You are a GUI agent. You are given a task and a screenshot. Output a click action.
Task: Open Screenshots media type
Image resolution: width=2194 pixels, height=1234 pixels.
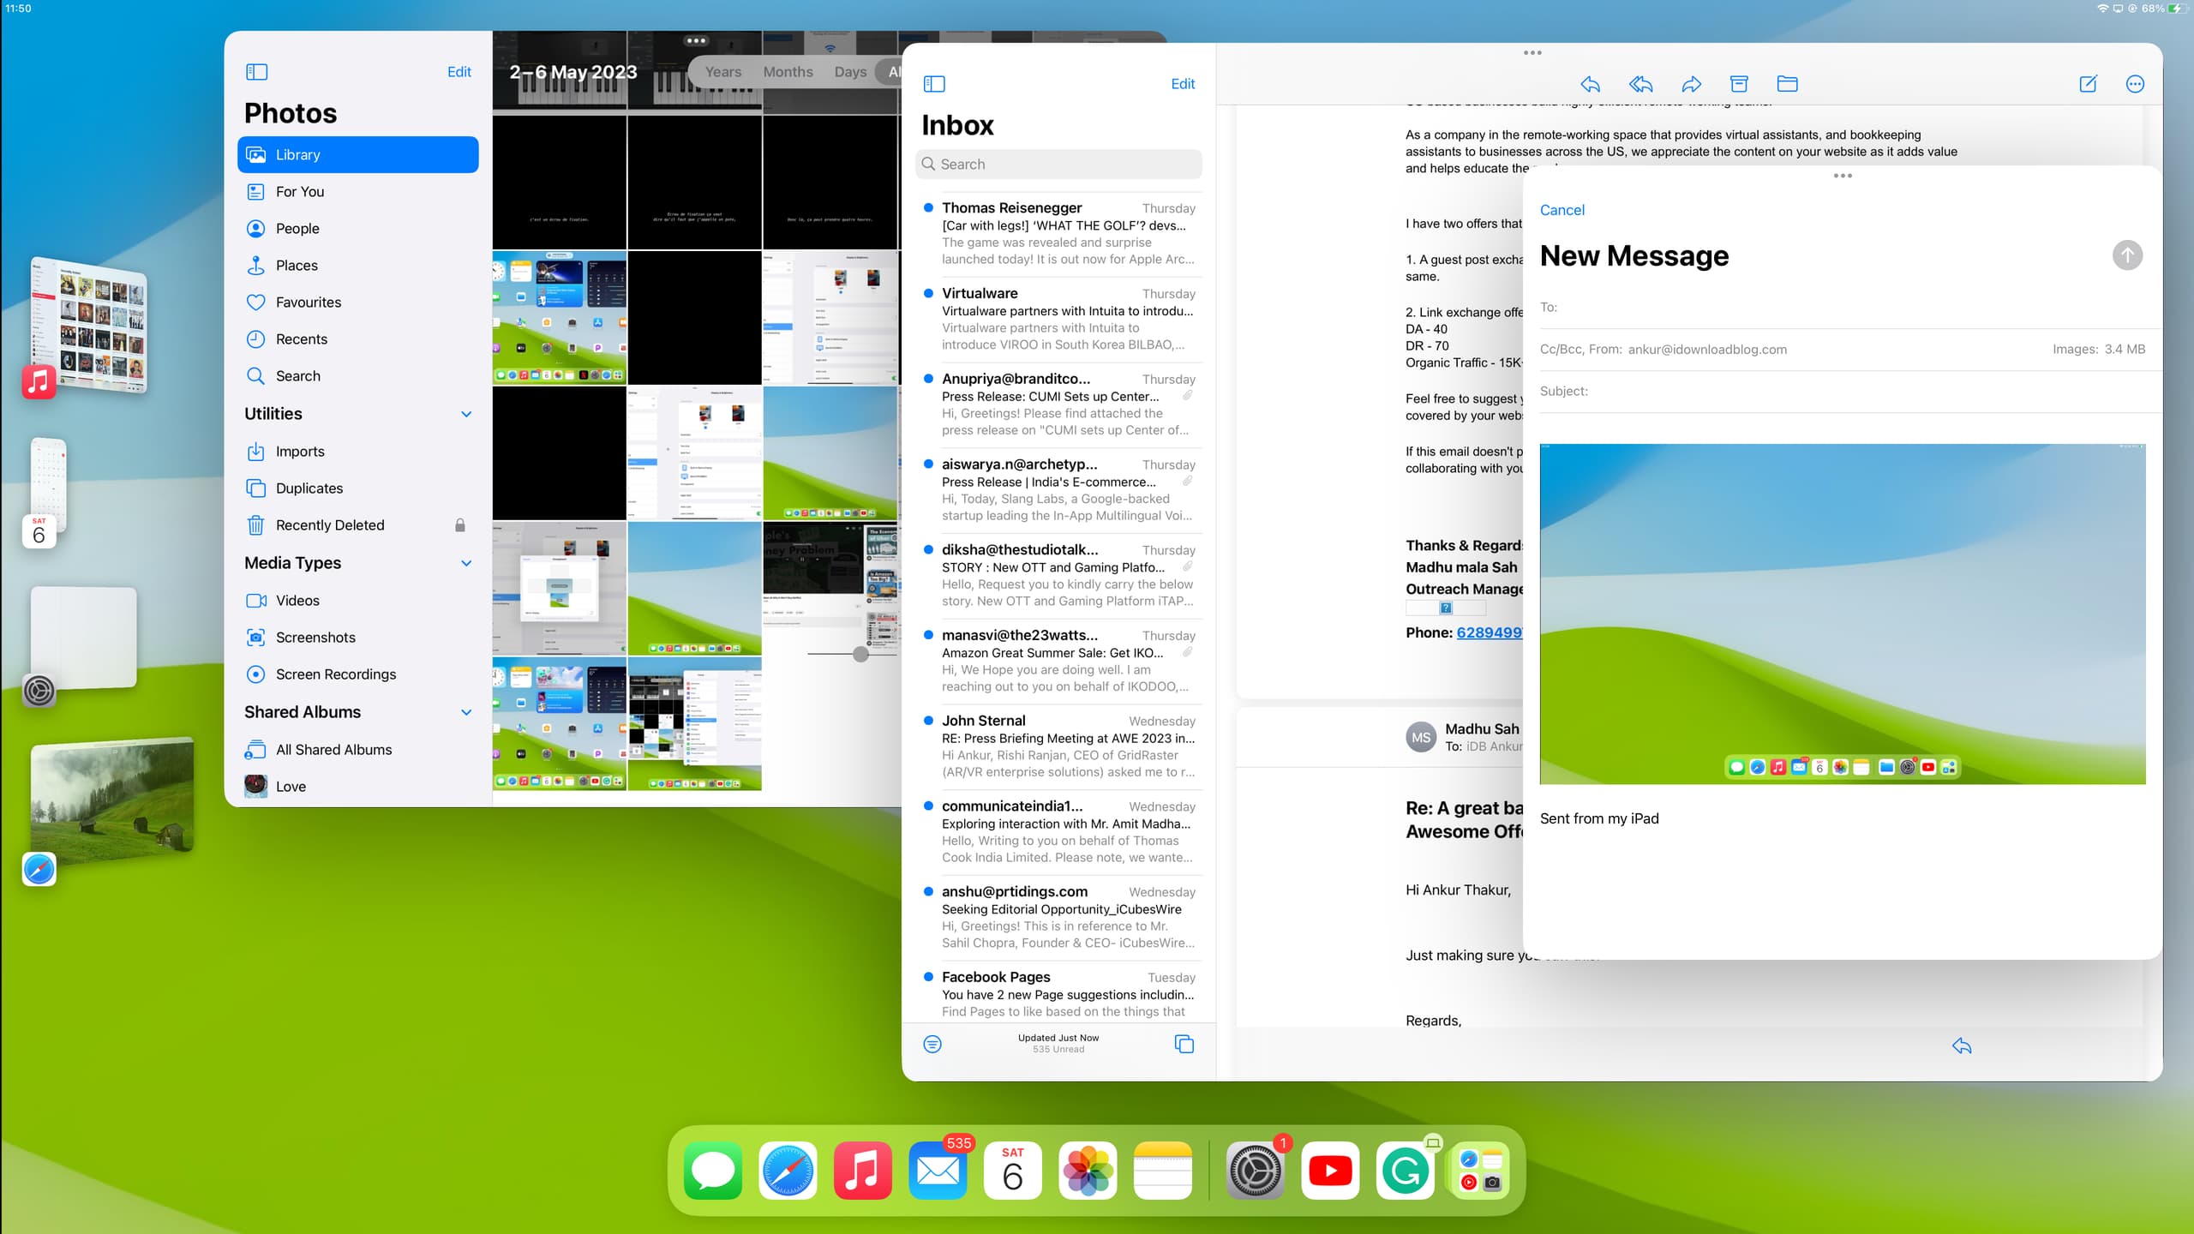pos(358,638)
